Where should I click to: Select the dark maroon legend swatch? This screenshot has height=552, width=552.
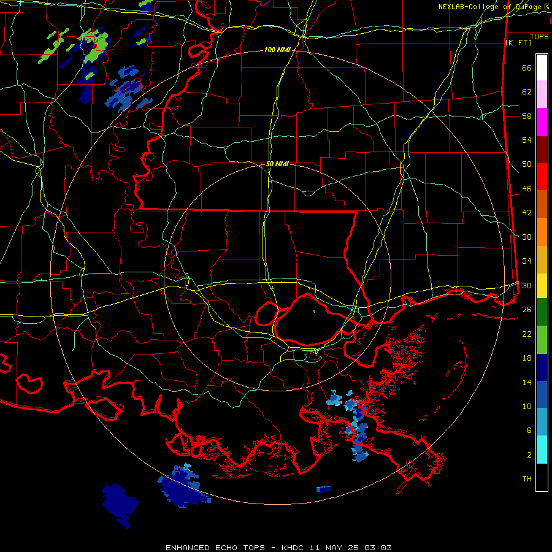(x=542, y=150)
